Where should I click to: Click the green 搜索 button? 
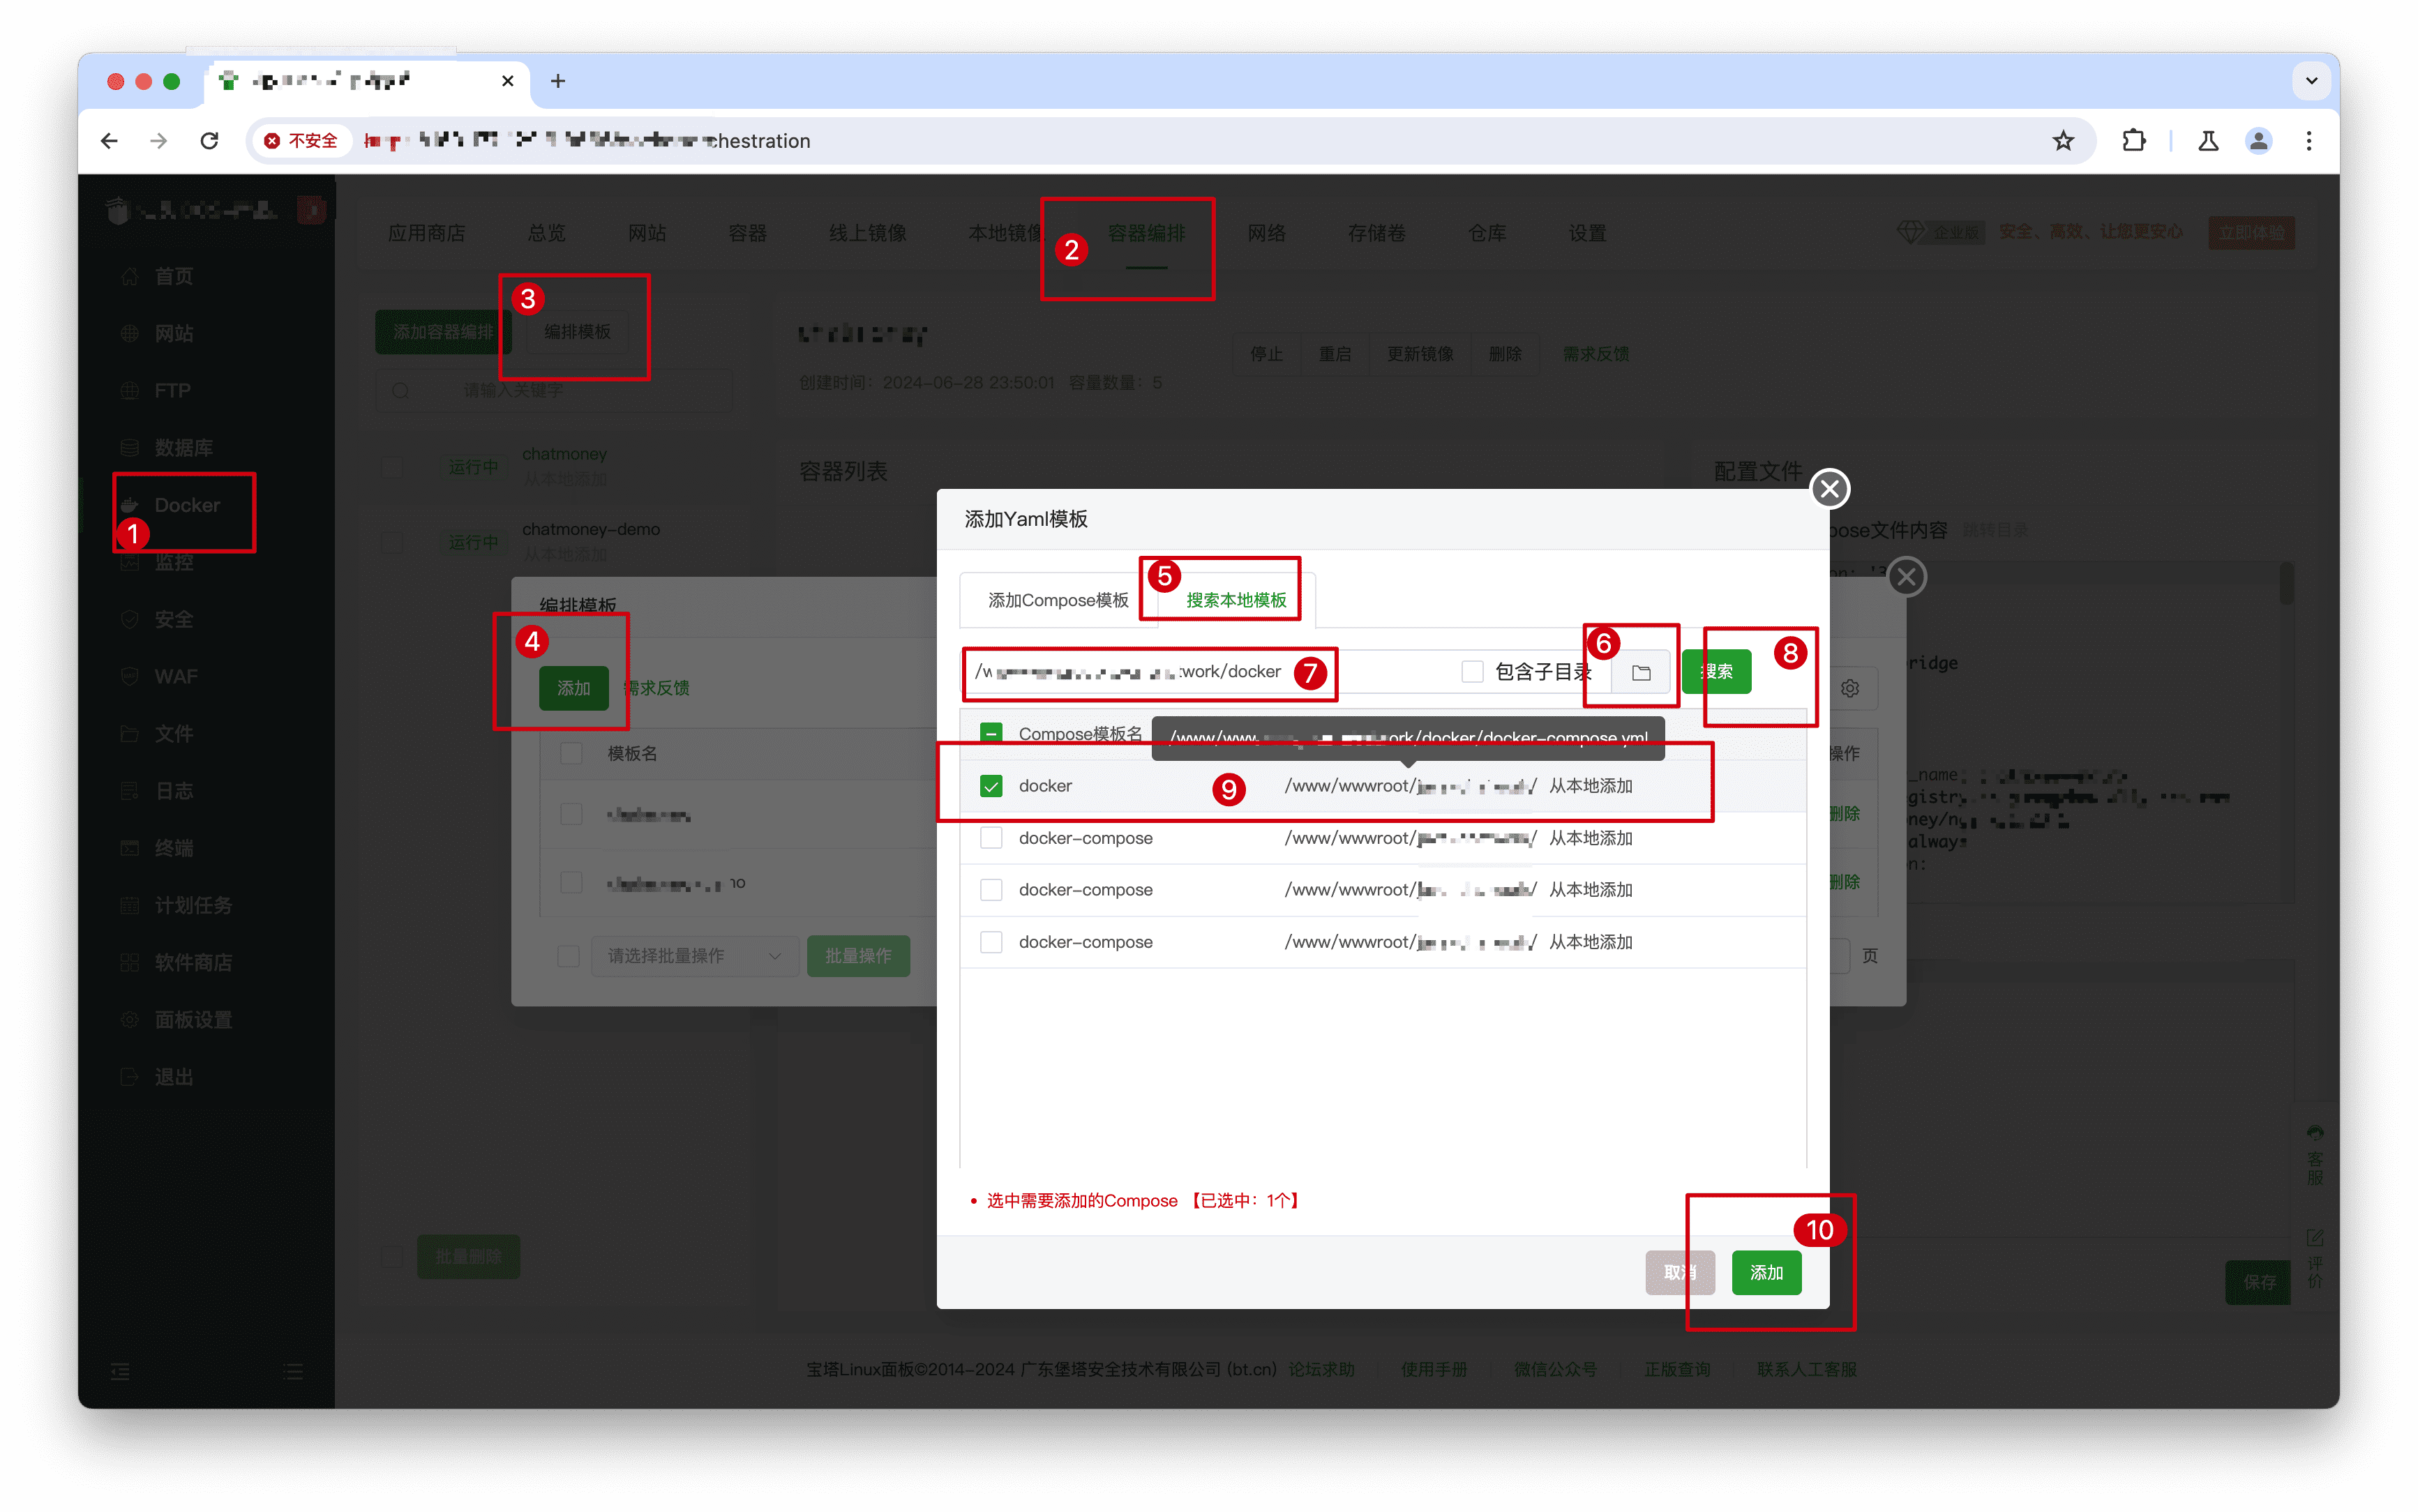click(x=1716, y=672)
